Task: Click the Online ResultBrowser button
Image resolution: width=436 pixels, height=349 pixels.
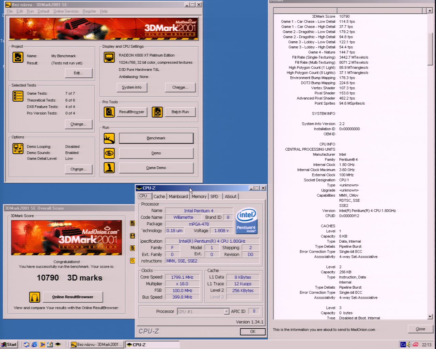Action: tap(73, 297)
